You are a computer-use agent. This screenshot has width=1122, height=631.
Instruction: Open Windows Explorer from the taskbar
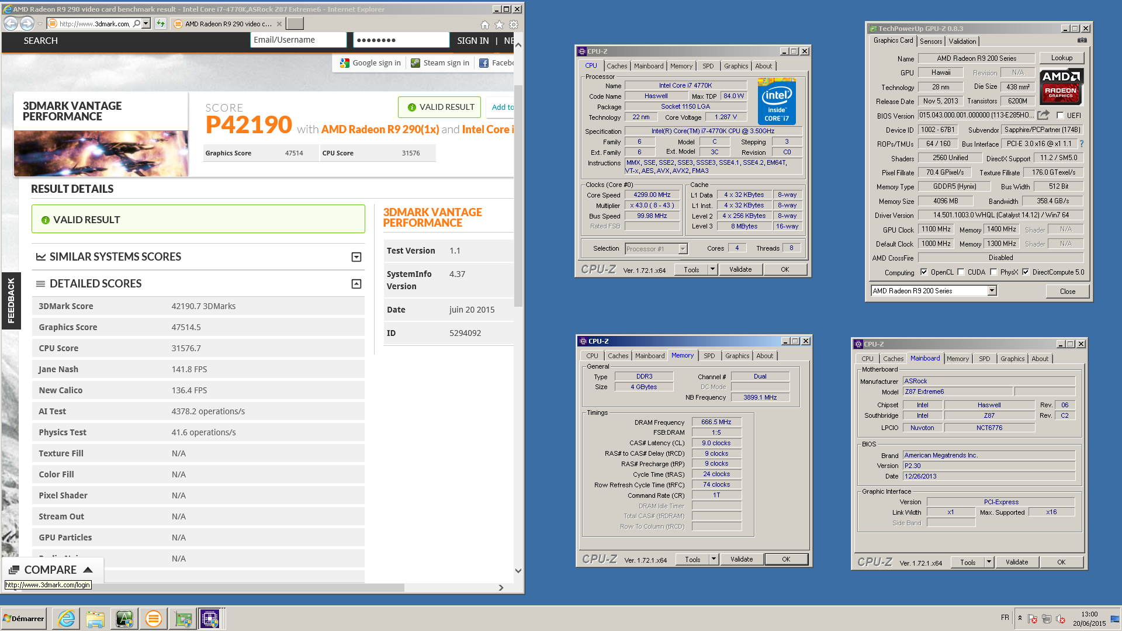[95, 618]
